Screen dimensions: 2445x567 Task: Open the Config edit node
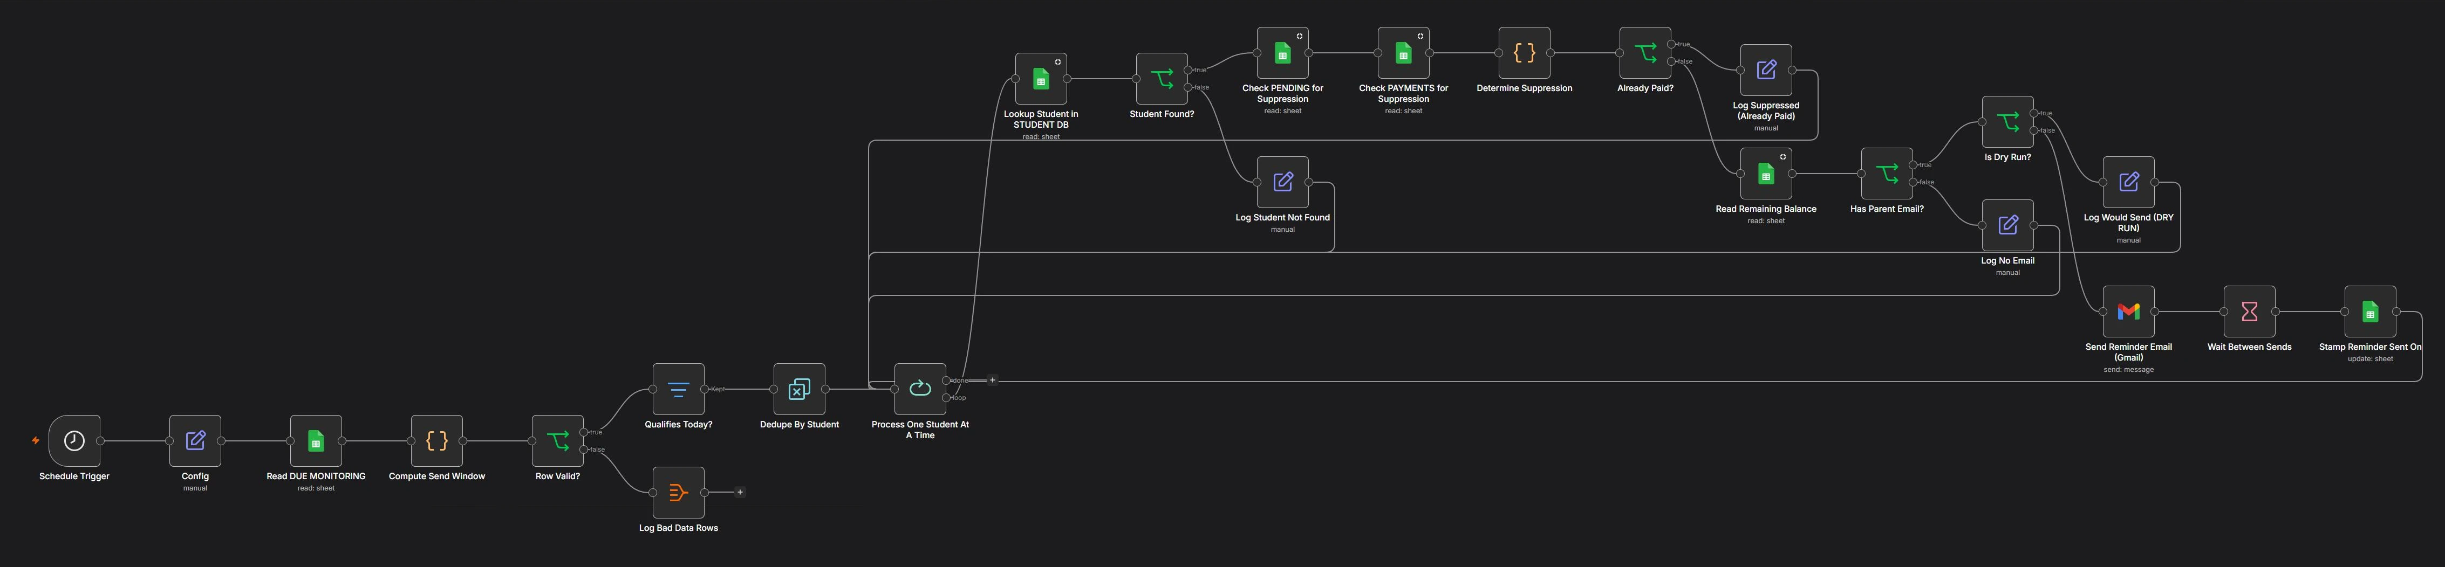click(x=195, y=441)
